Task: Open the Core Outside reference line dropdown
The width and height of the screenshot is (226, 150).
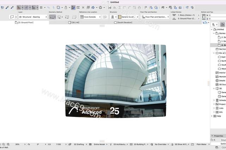Action: coord(90,17)
